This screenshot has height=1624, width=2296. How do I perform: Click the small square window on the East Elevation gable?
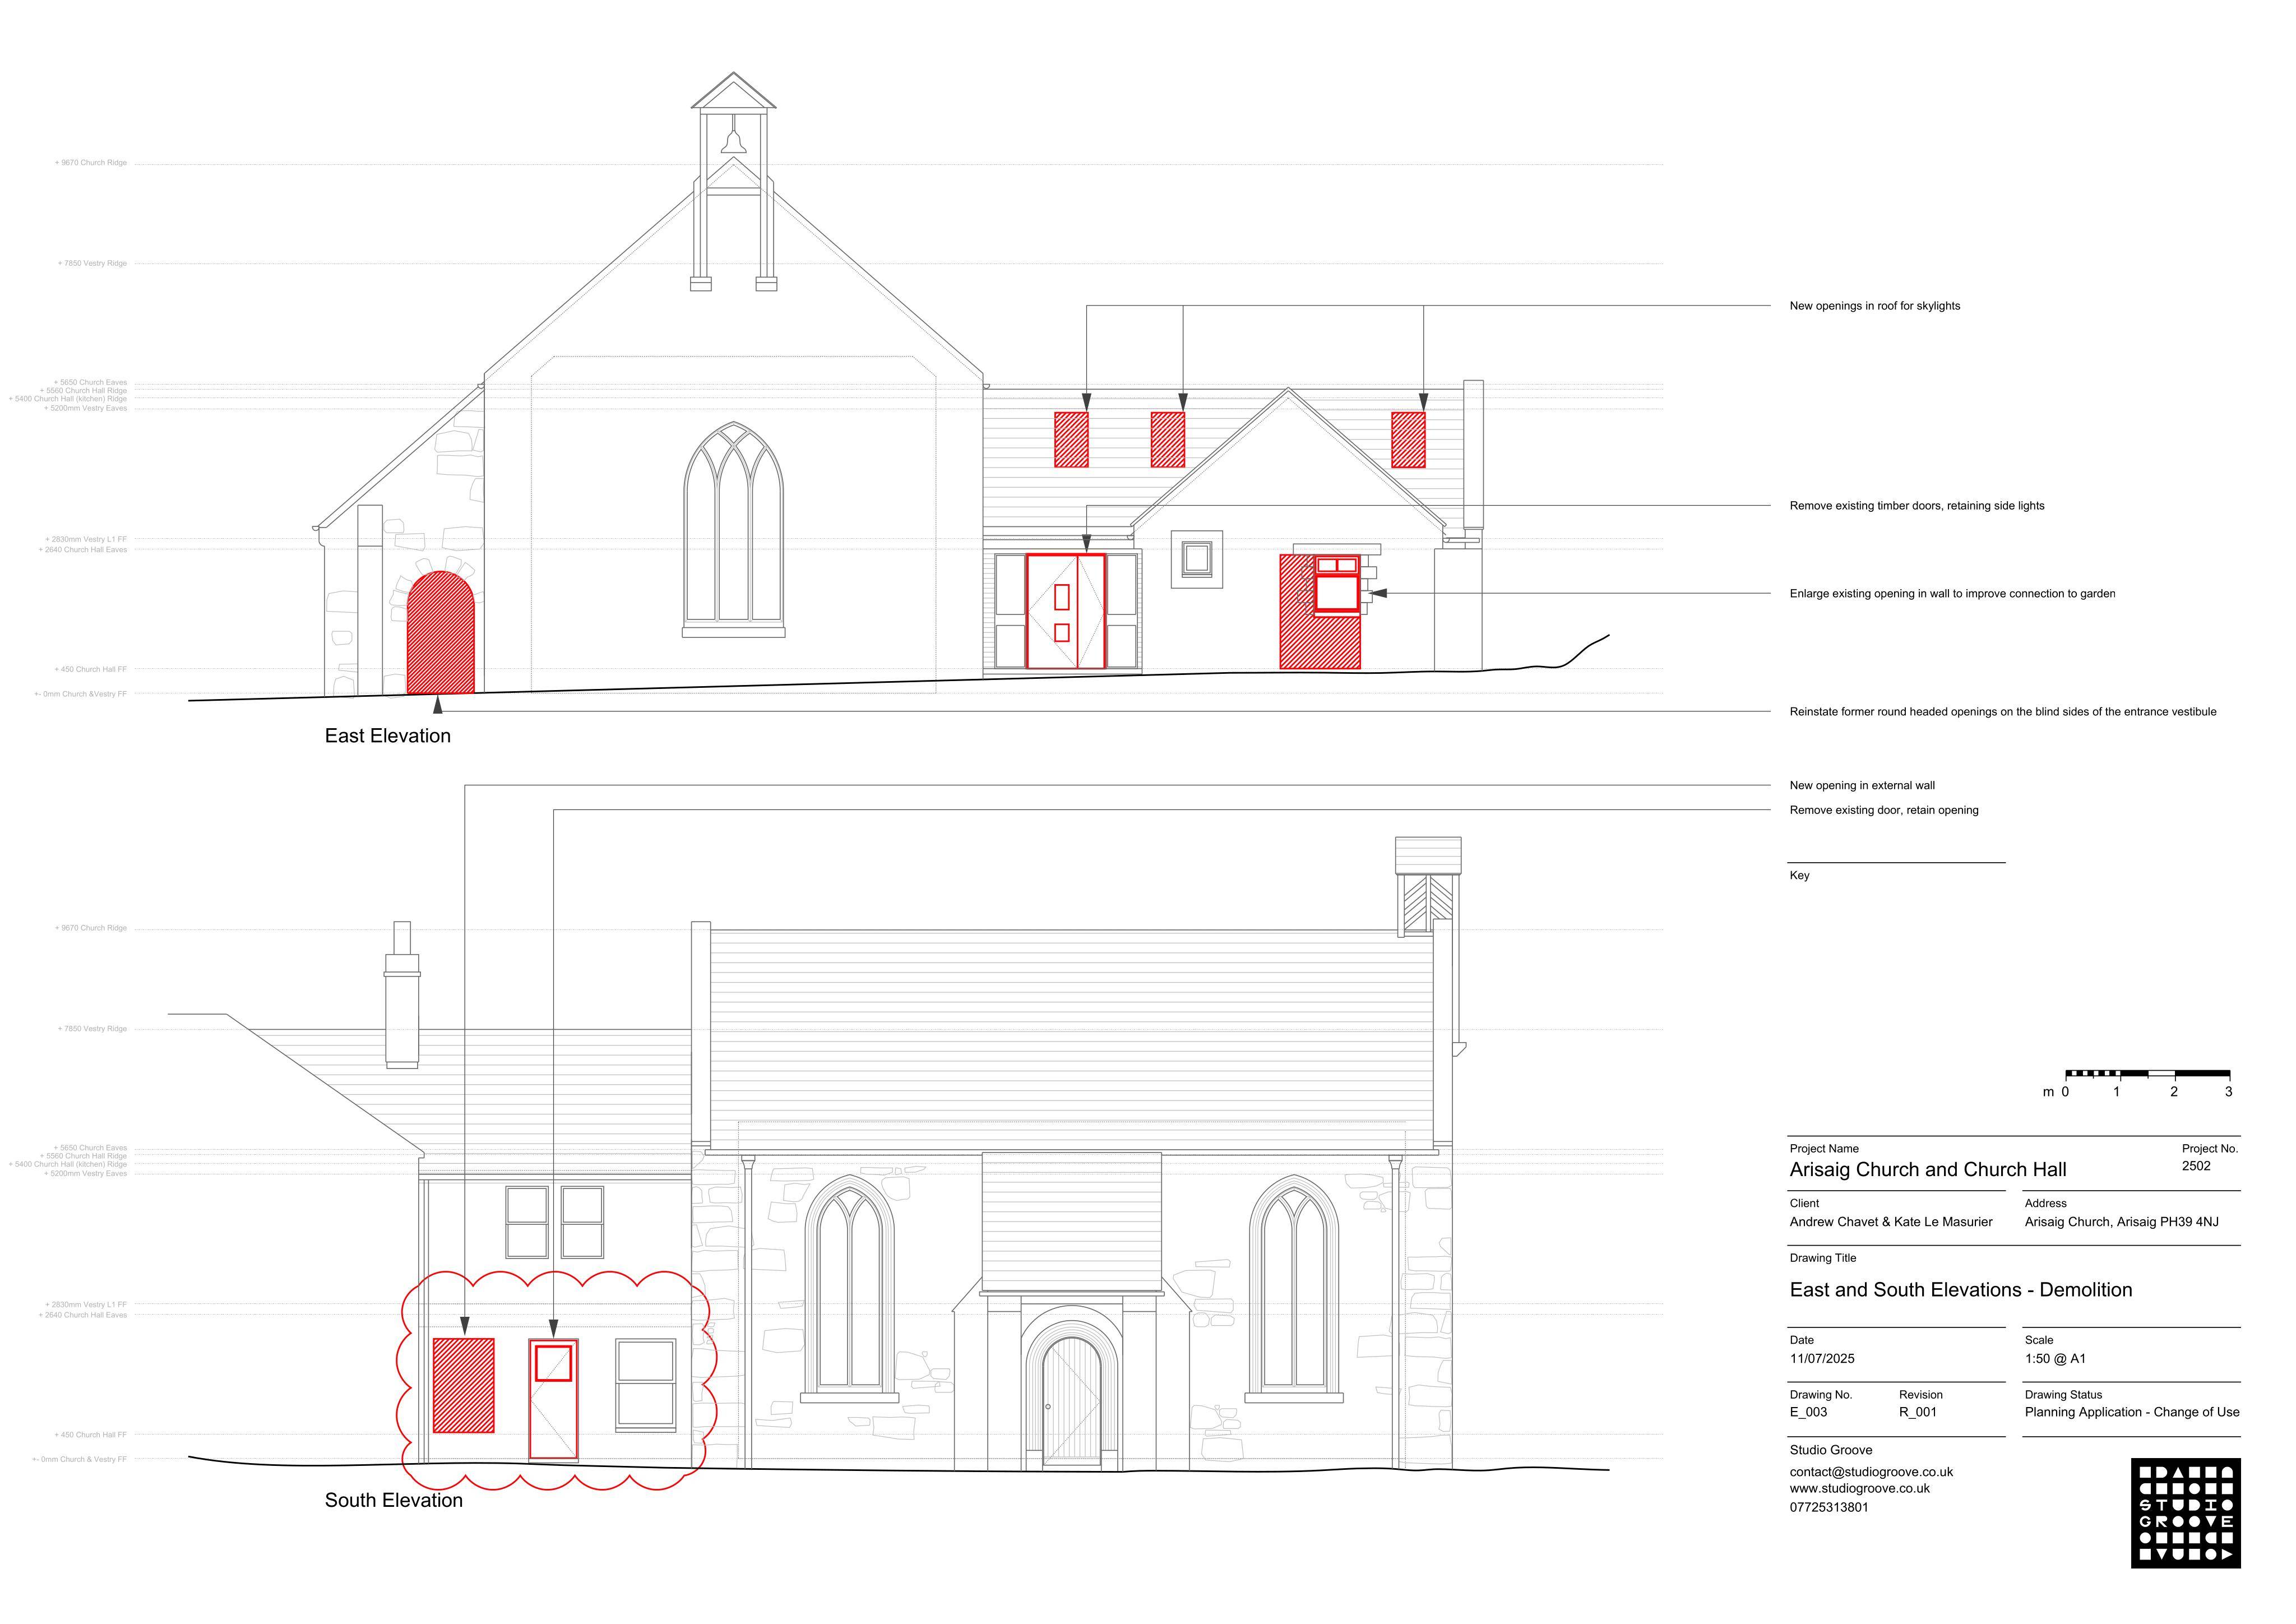pyautogui.click(x=1197, y=559)
